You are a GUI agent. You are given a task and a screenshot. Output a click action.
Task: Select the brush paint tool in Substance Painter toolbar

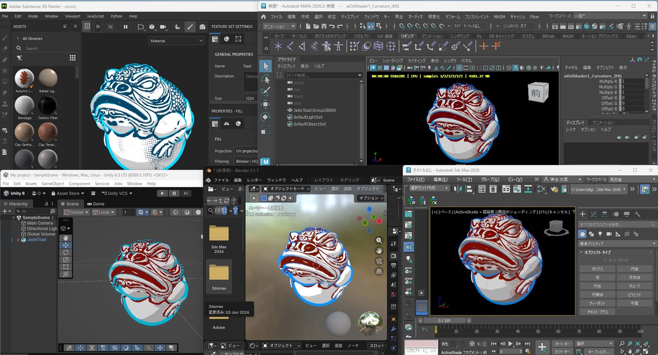coord(190,26)
